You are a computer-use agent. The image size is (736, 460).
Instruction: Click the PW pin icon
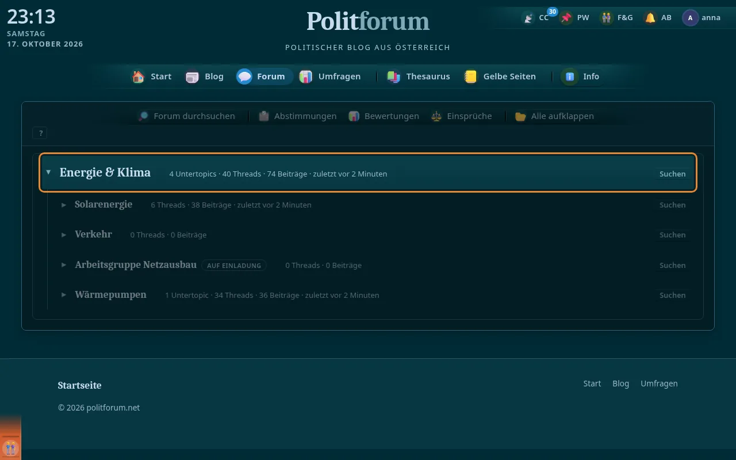point(566,18)
